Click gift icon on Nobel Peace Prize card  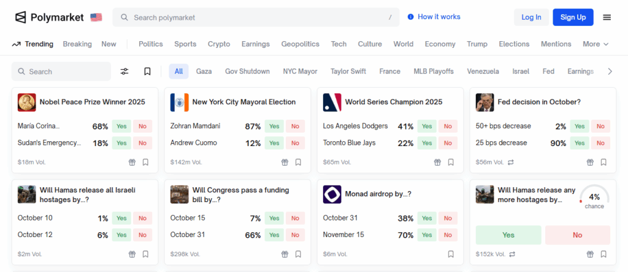coord(132,162)
